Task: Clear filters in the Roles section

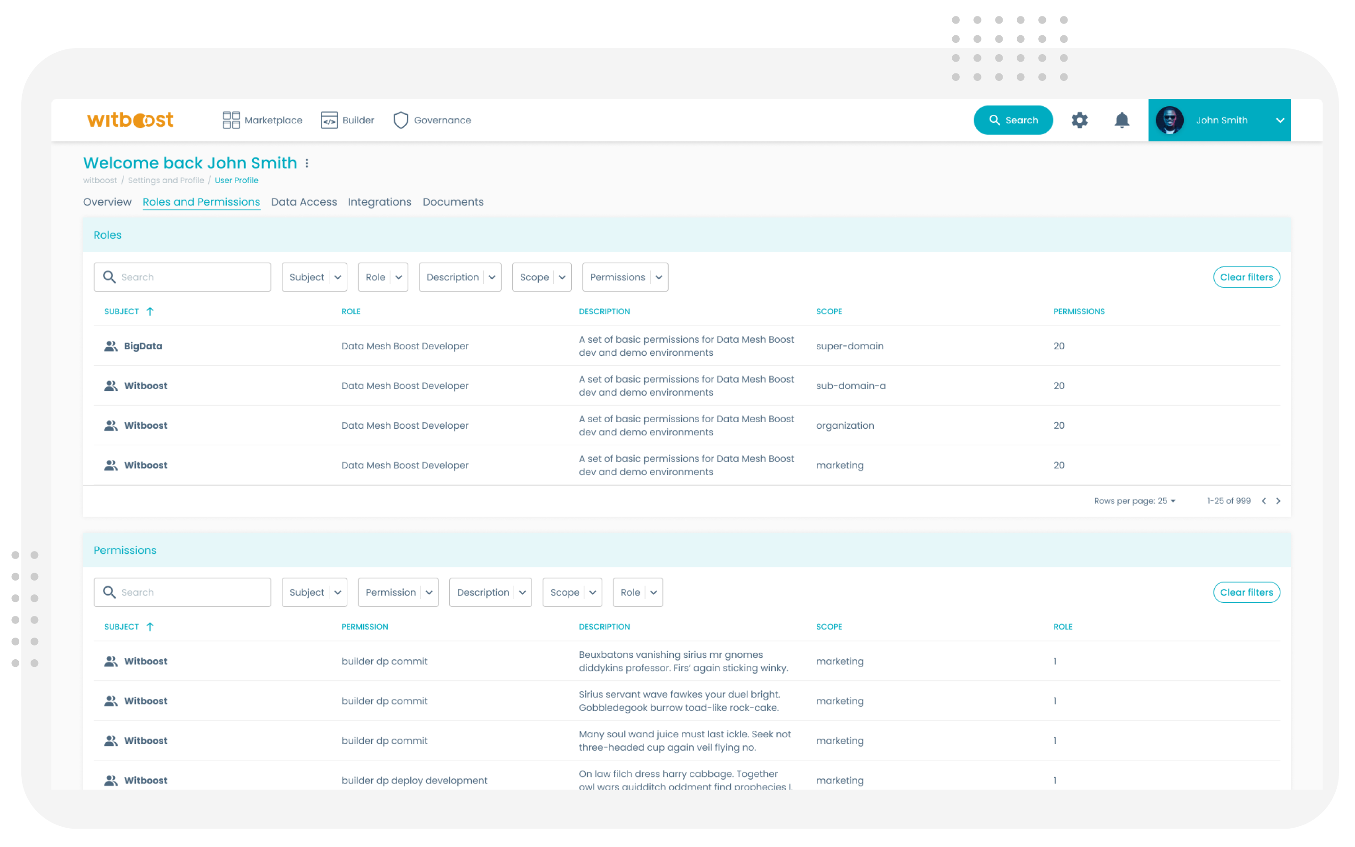Action: click(1246, 277)
